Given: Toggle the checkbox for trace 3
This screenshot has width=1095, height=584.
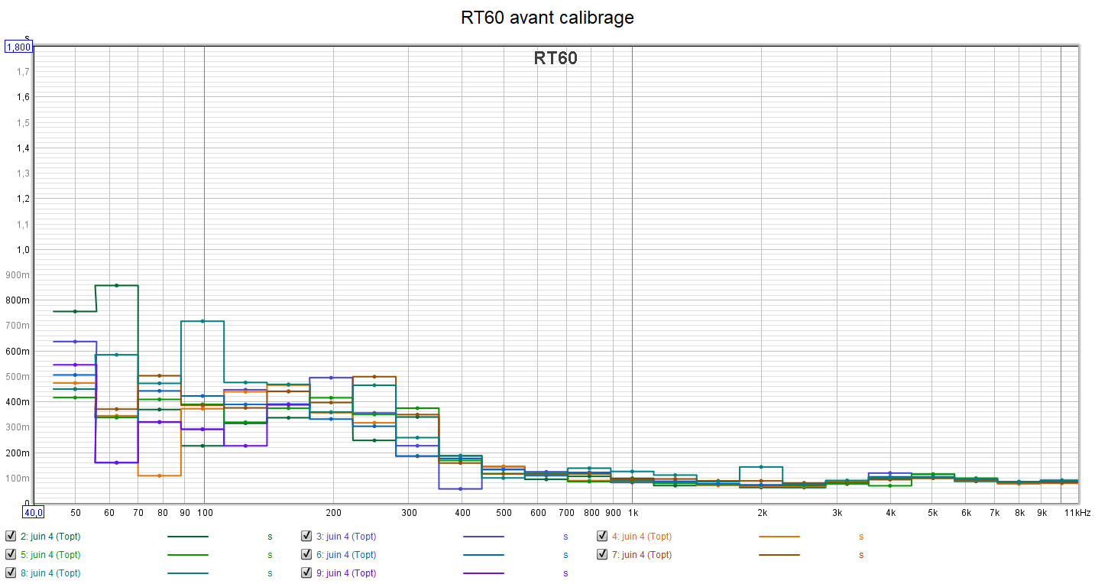Looking at the screenshot, I should point(306,537).
